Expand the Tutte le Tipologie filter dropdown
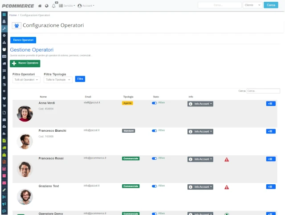 (58, 80)
